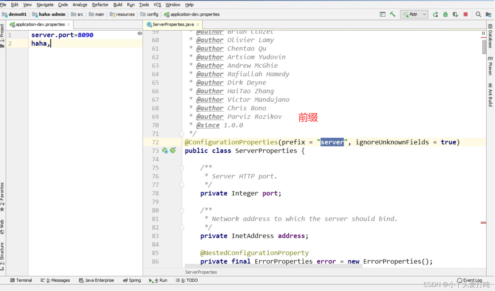Click the resources breadcrumb folder
This screenshot has height=291, width=495.
122,14
